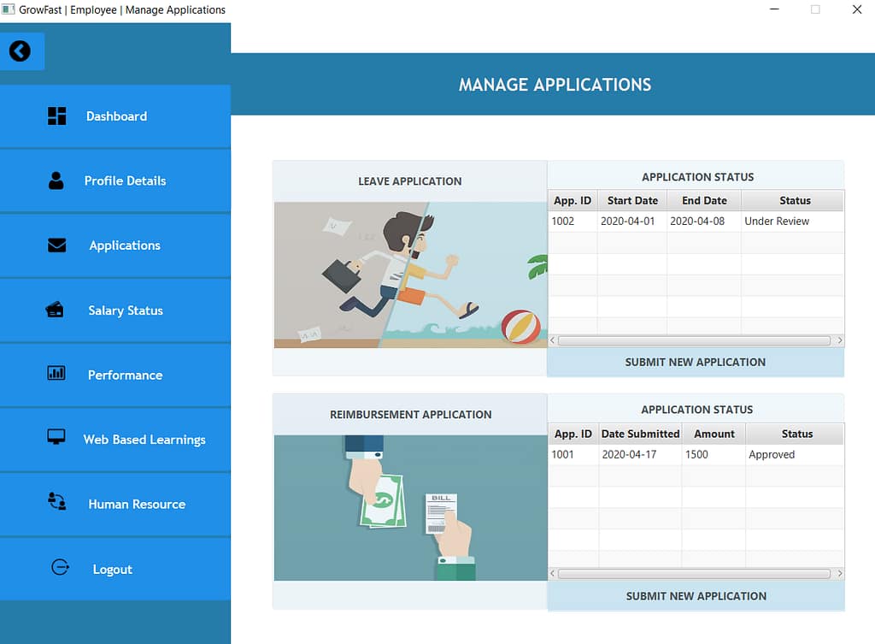Submit a new reimbursement application
Screen dimensions: 875x644
click(x=695, y=595)
